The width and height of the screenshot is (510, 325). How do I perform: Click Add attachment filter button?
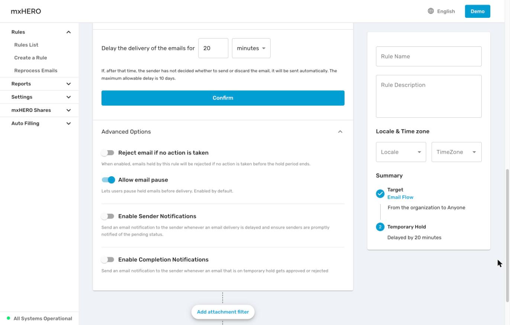[x=223, y=312]
